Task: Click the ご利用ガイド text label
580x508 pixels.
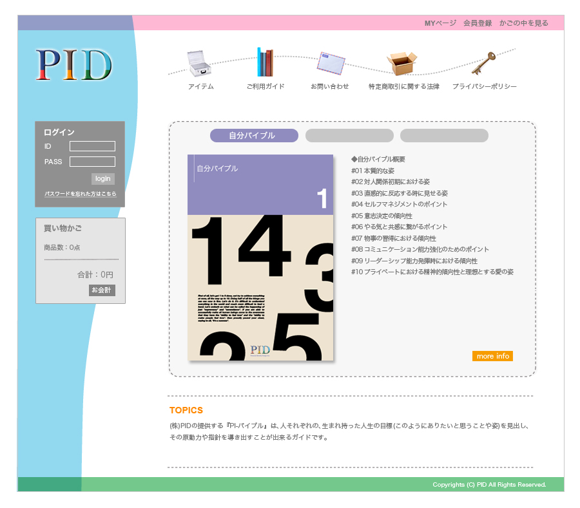Action: point(265,86)
